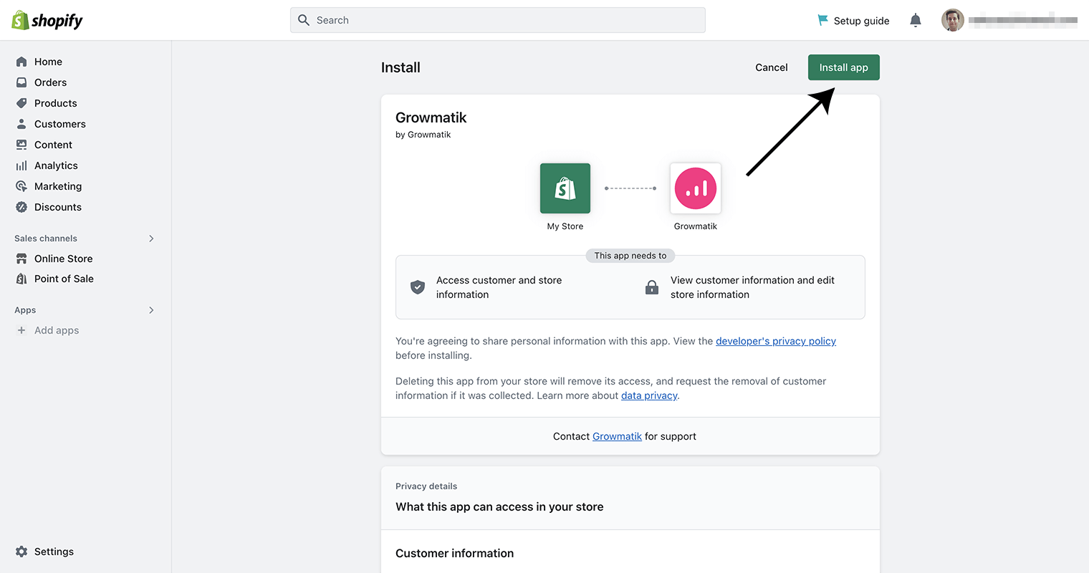This screenshot has height=573, width=1089.
Task: Click the Settings gear icon
Action: 21,552
